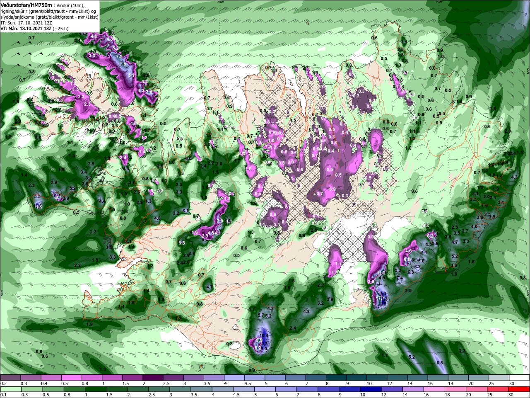Click the '7.4' precipitation value in the southeast
530x398 pixels.
400,277
